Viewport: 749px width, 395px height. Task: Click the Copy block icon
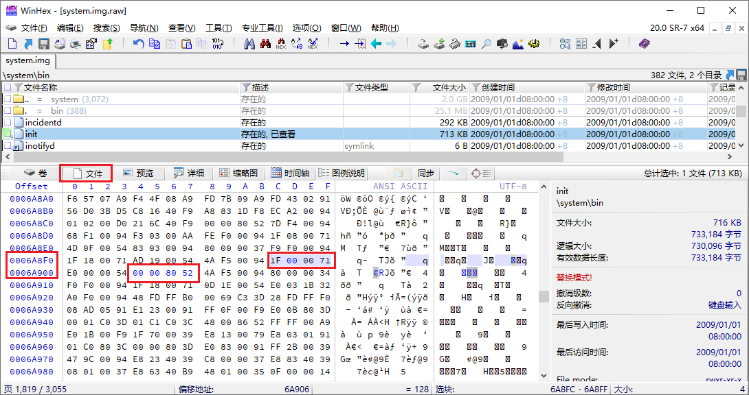(x=155, y=44)
